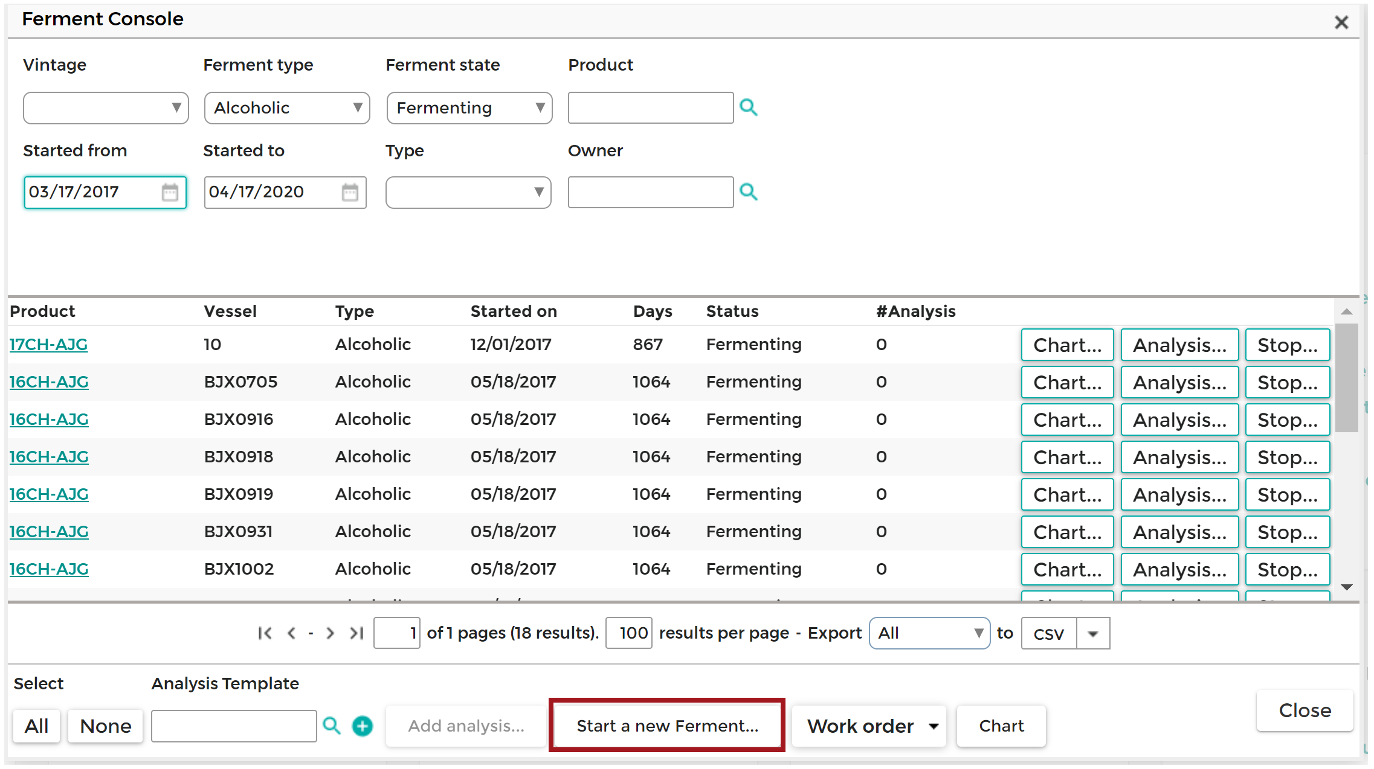This screenshot has width=1374, height=769.
Task: Click the page number input field
Action: click(397, 633)
